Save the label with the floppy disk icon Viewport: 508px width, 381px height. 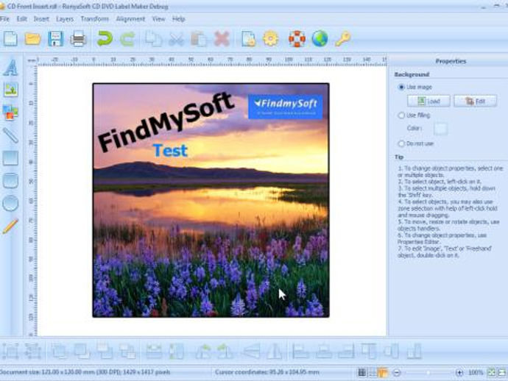(x=55, y=39)
